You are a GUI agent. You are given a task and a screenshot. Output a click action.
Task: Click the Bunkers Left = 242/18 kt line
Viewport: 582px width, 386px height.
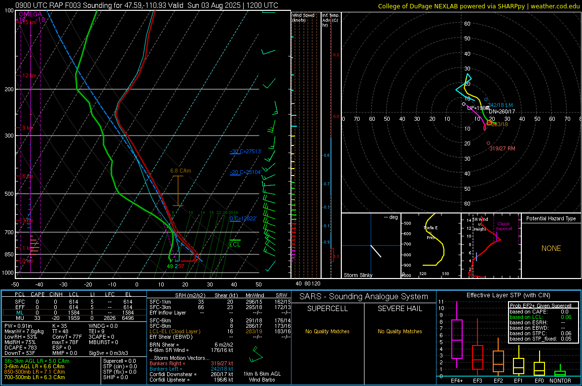[x=191, y=369]
